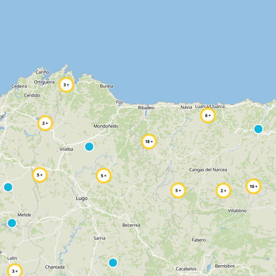Click the Cariño town label
The width and height of the screenshot is (276, 276).
tap(42, 72)
